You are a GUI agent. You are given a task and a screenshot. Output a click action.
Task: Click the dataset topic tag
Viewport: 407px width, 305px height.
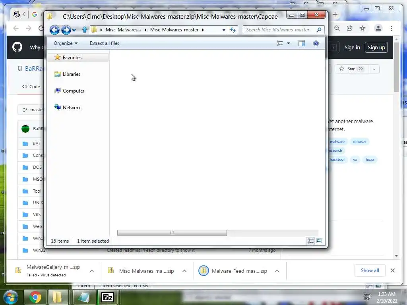tap(359, 142)
